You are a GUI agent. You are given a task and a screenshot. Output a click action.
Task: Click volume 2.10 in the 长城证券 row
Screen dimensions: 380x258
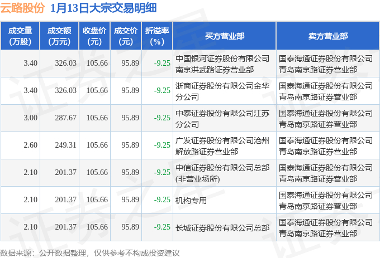31,227
